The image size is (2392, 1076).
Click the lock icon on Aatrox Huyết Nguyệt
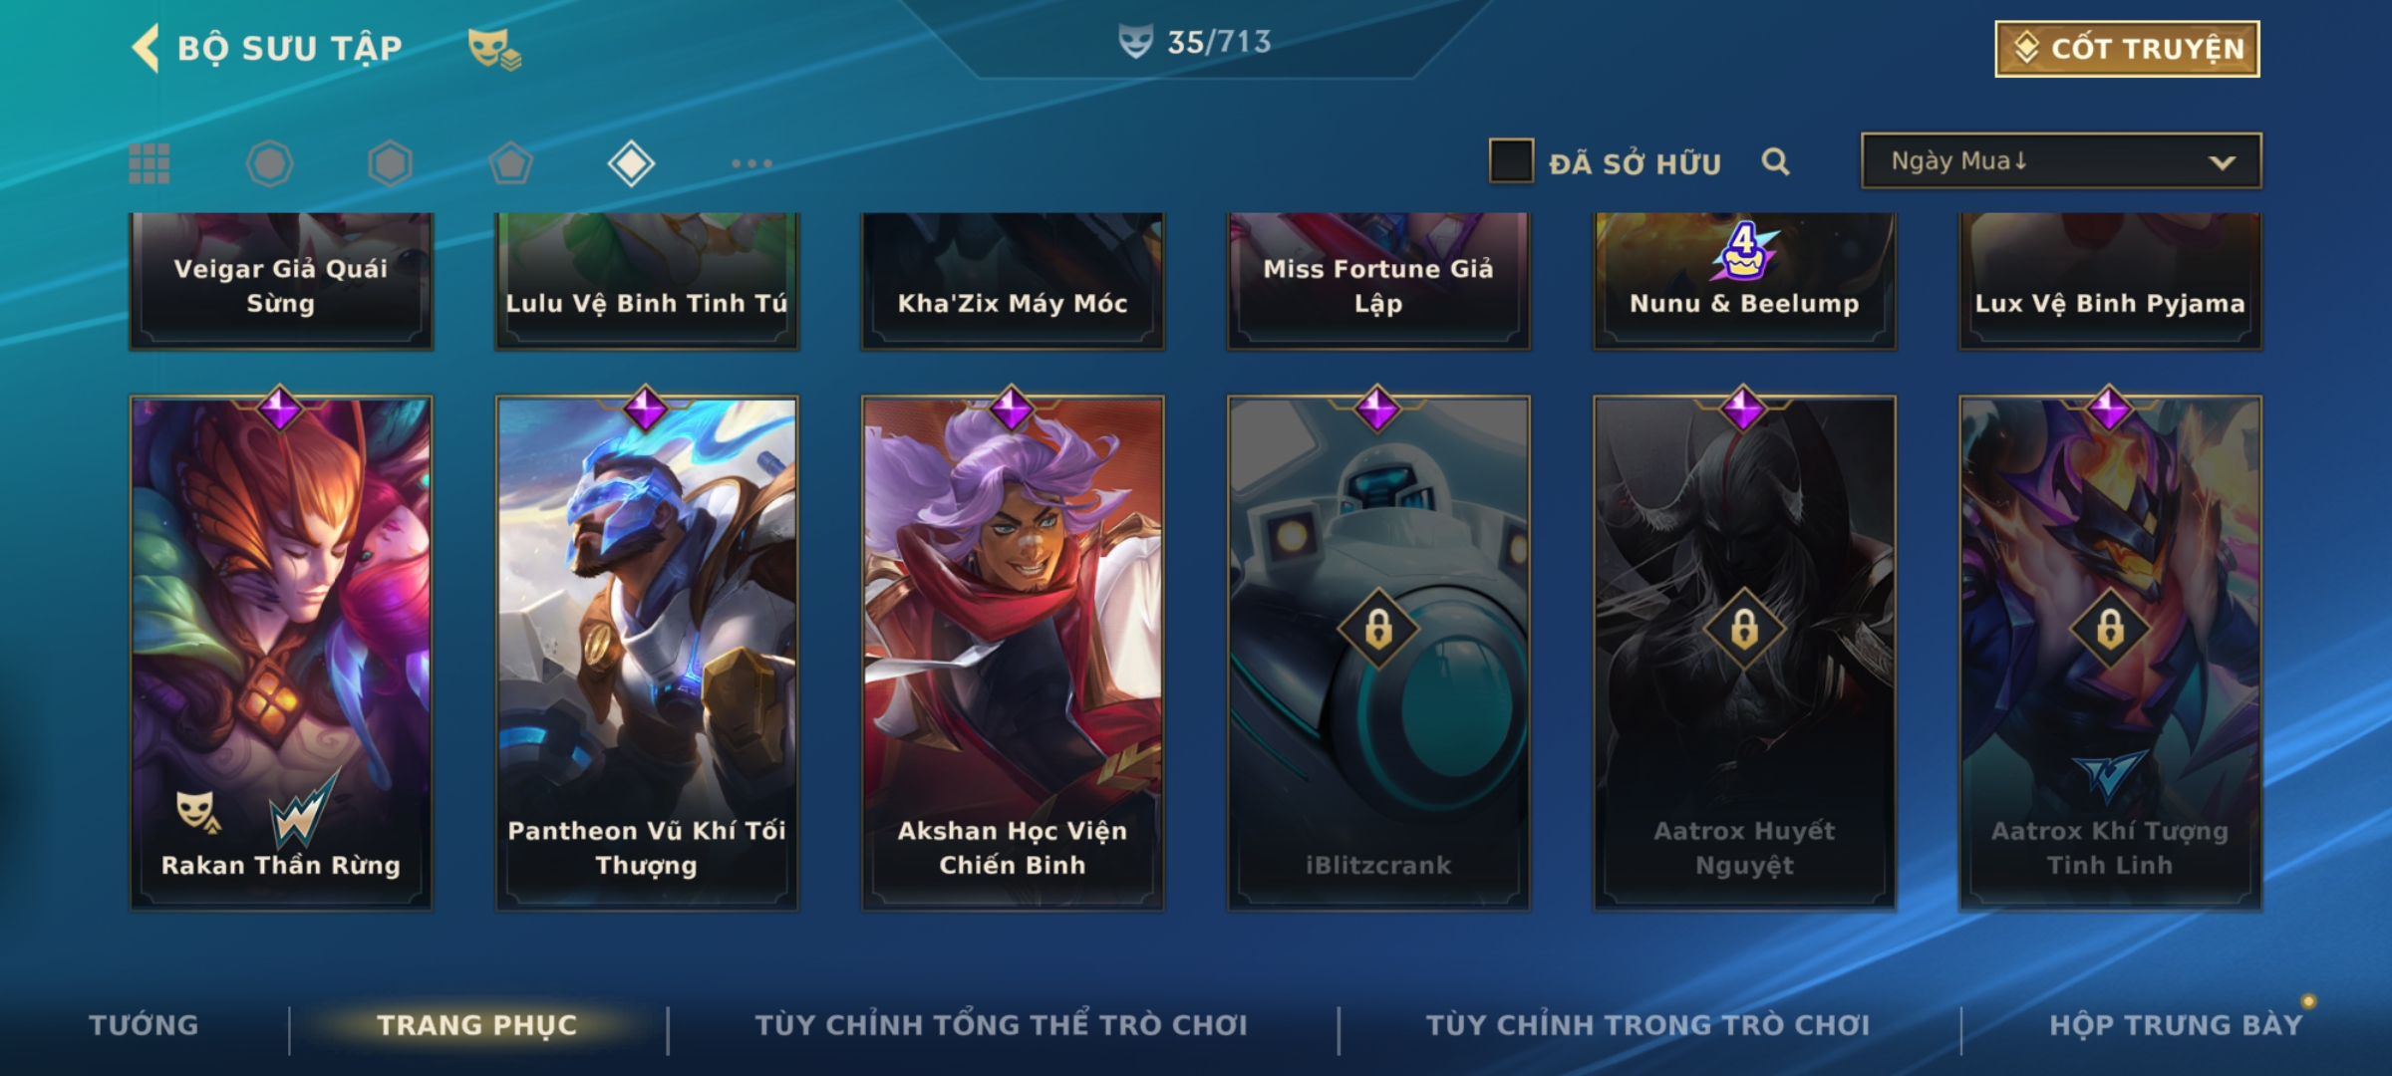pyautogui.click(x=1744, y=629)
